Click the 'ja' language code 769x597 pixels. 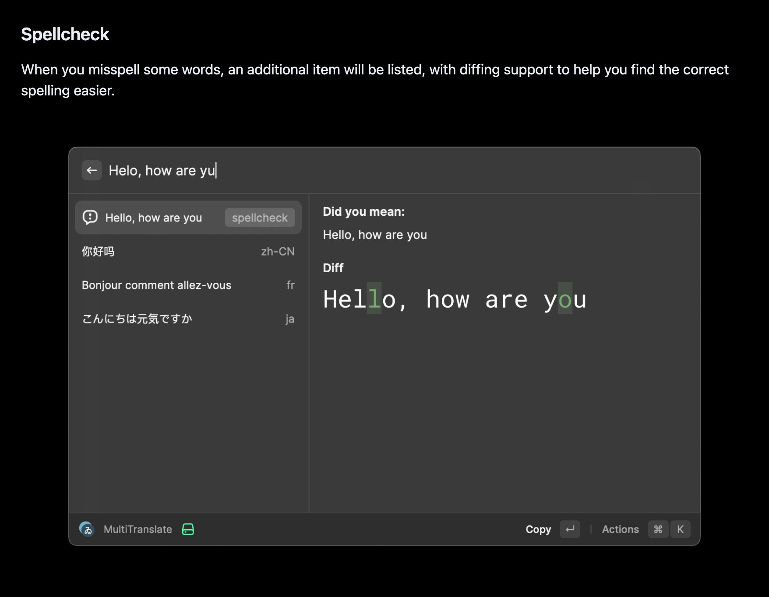(290, 319)
